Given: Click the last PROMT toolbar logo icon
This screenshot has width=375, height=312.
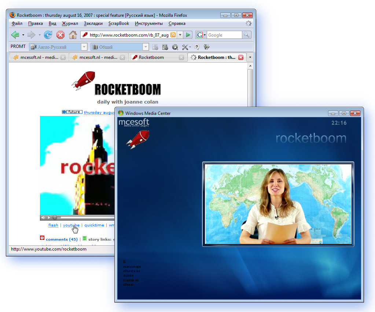Looking at the screenshot, I should [207, 47].
